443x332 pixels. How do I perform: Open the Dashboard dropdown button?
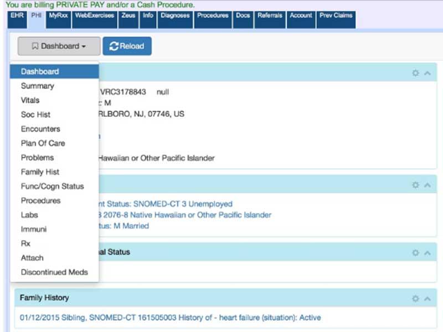coord(59,46)
